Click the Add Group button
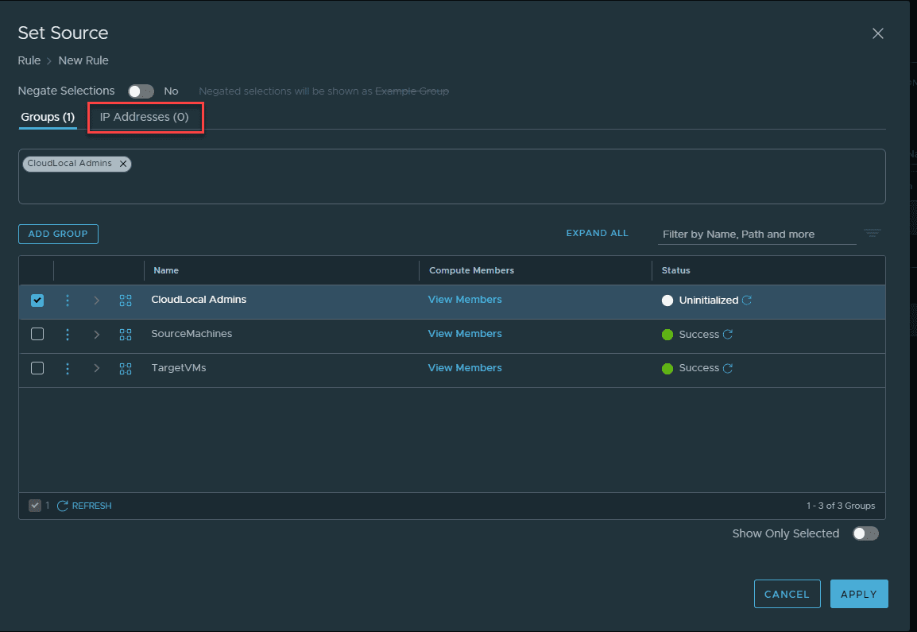917x632 pixels. [58, 234]
